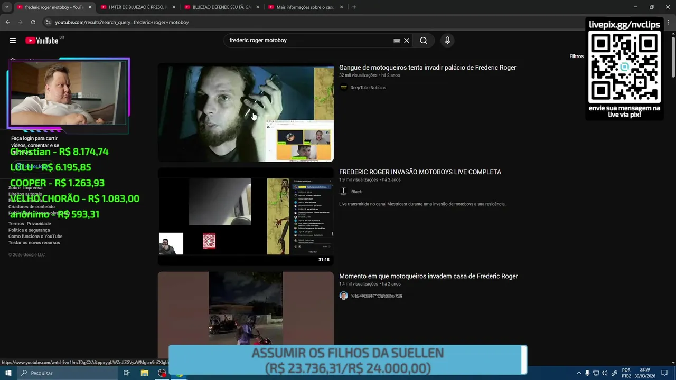Go back with the browser back arrow
This screenshot has height=380, width=676.
[7, 22]
